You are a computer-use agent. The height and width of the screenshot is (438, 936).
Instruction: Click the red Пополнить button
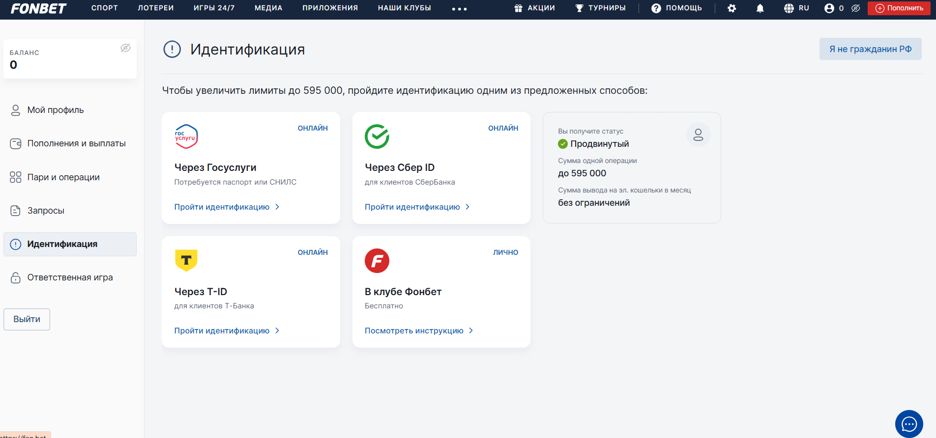[899, 8]
